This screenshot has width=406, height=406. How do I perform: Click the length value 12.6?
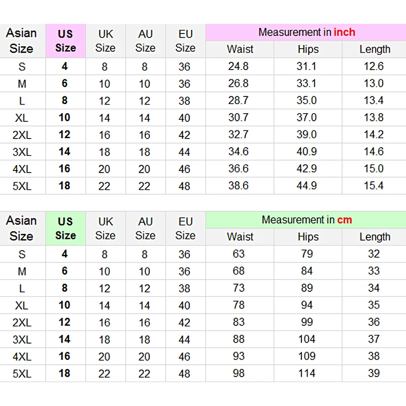pos(374,66)
